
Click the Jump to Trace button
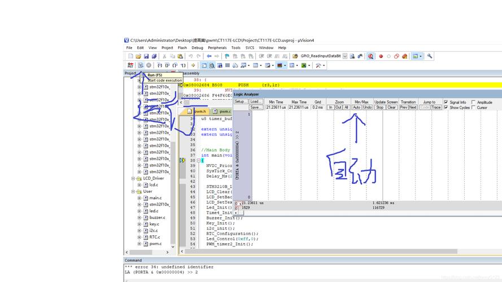436,107
